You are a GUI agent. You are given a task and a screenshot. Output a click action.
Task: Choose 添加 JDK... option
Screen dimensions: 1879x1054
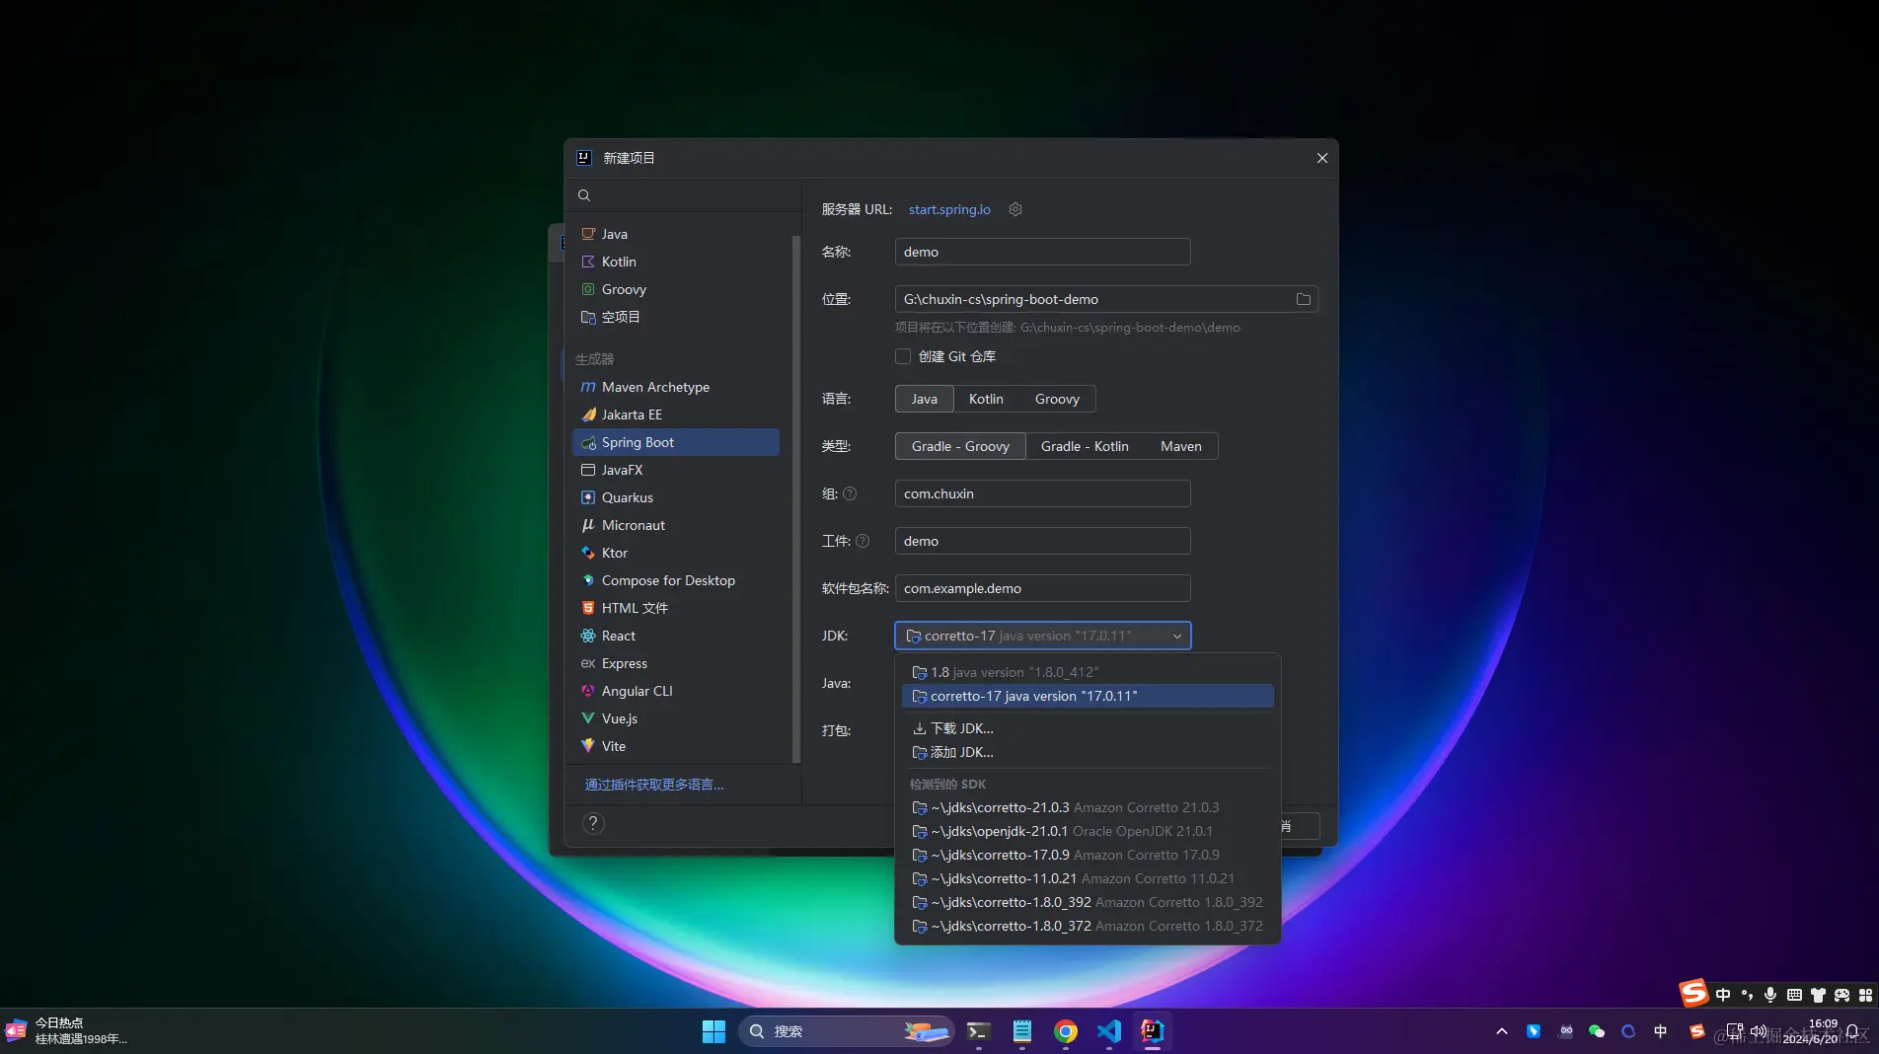pos(1088,752)
